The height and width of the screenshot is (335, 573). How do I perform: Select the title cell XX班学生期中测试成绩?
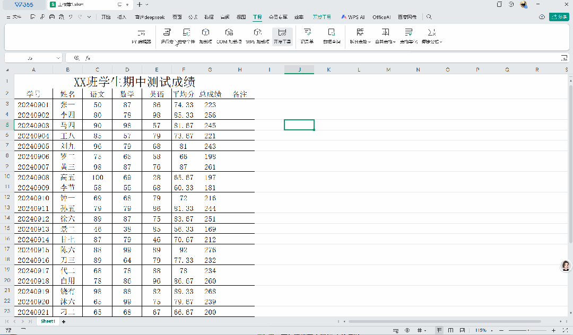coord(134,82)
